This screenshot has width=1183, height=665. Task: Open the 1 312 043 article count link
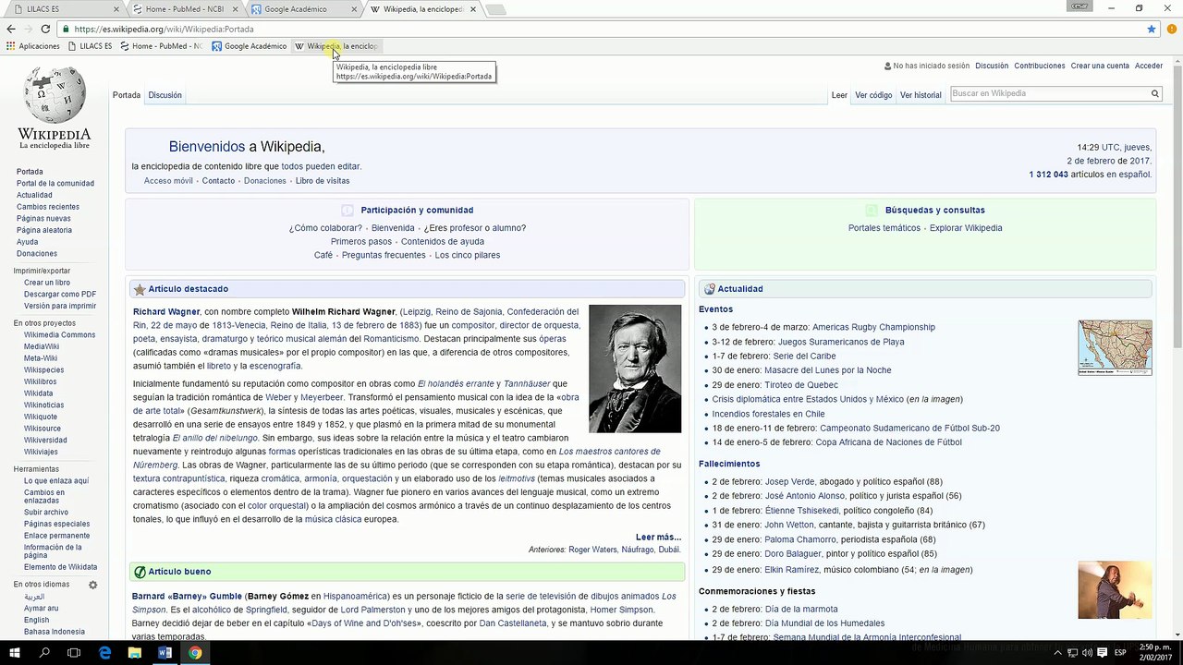click(x=1048, y=175)
